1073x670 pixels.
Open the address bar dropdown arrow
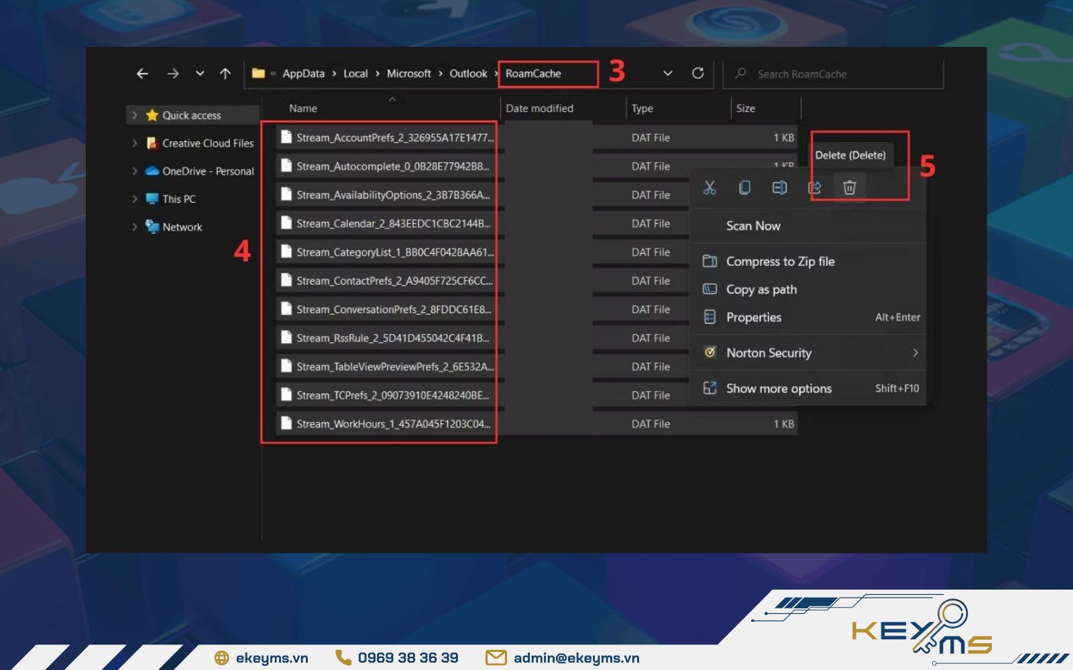pyautogui.click(x=668, y=74)
